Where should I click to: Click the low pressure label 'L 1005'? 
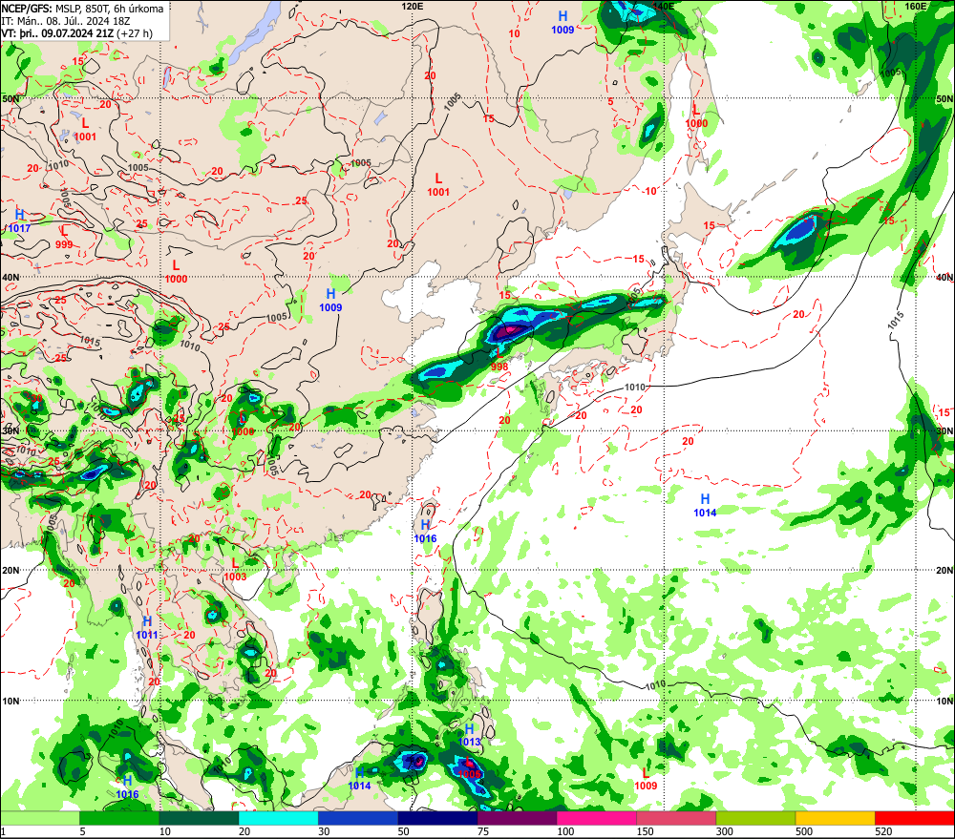(x=470, y=768)
